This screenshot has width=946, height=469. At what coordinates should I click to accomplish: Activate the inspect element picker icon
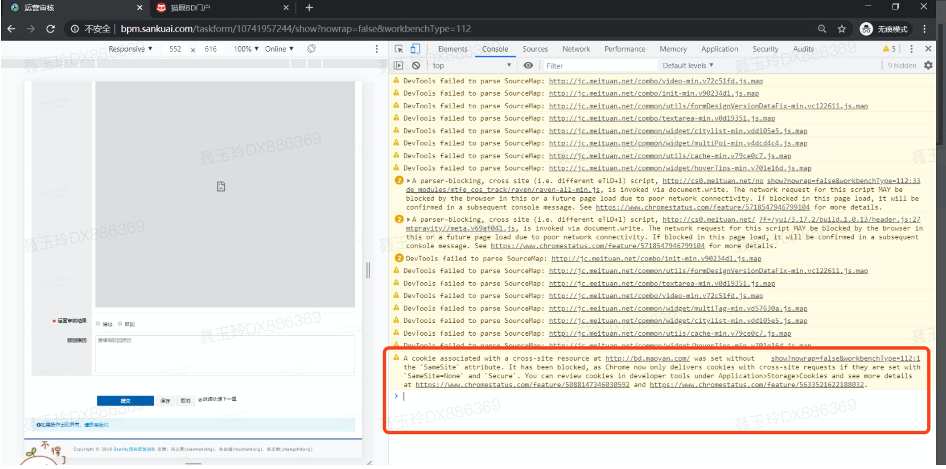click(x=399, y=49)
